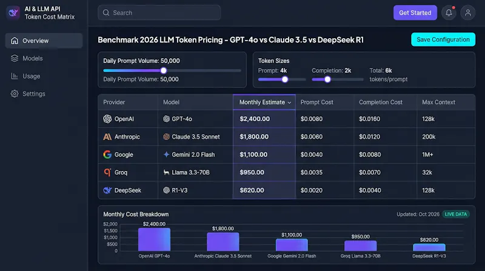Click the DeepSeek whale logo
Viewport: 485px width, 271px height.
[107, 190]
